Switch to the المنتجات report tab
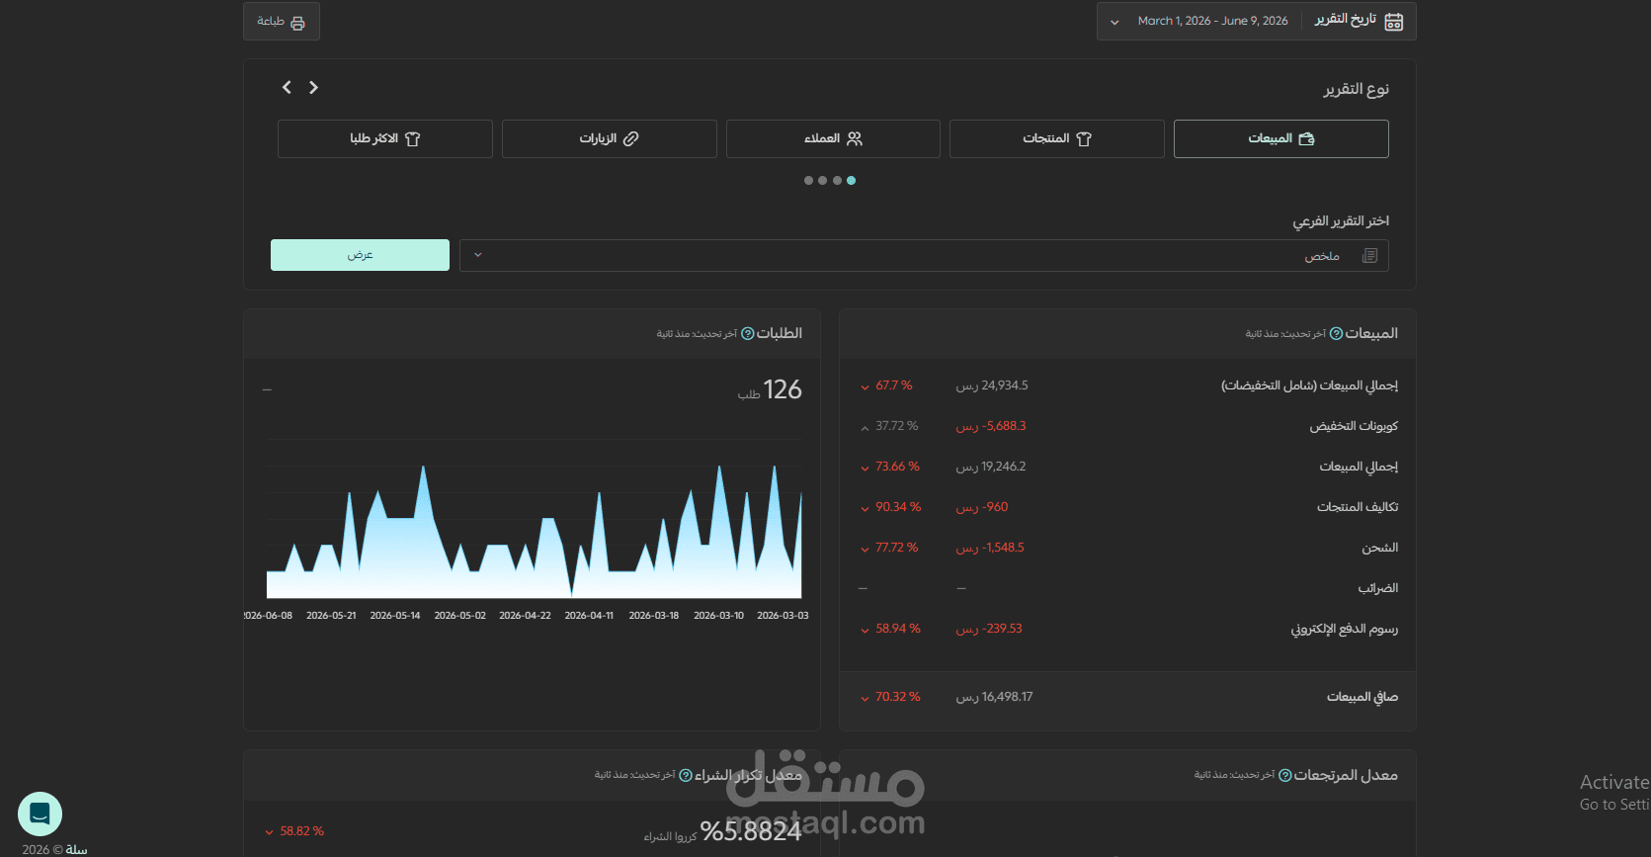Viewport: 1651px width, 857px height. [x=1056, y=138]
